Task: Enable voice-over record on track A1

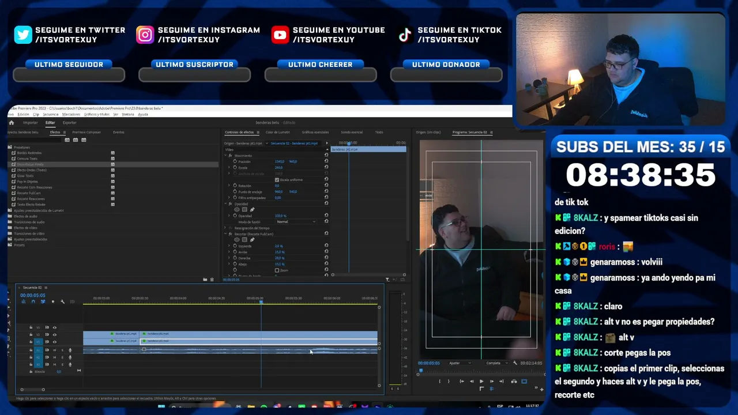Action: (70, 350)
